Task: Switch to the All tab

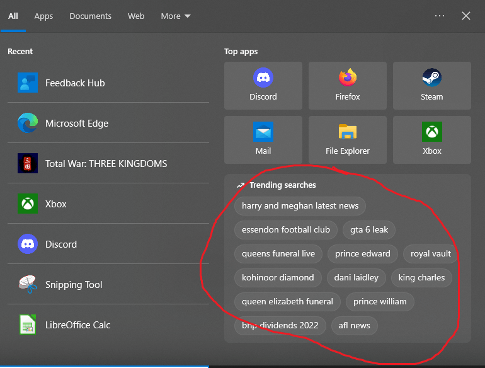Action: [x=13, y=16]
